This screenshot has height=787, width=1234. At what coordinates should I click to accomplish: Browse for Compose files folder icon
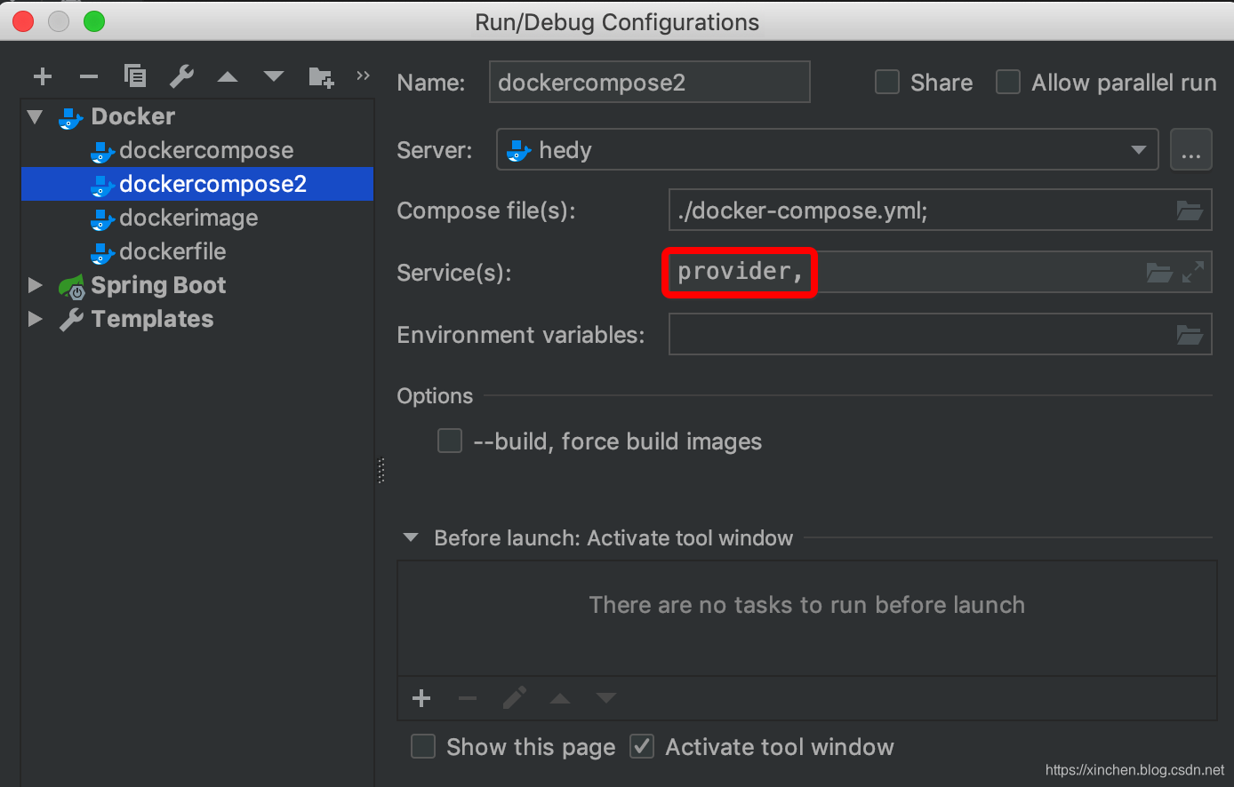click(1189, 211)
